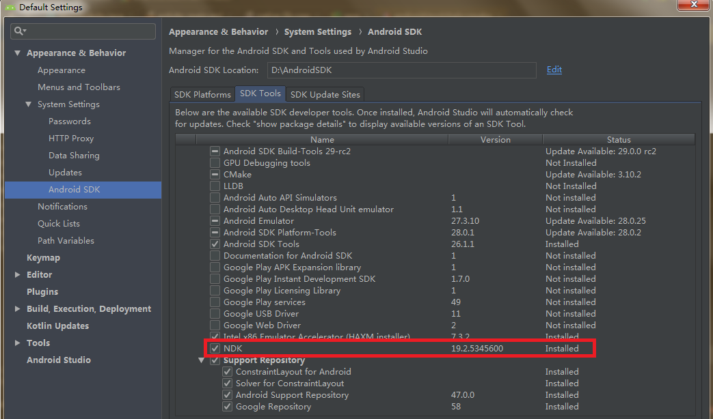Collapse the Support Repository group
713x419 pixels.
click(202, 360)
